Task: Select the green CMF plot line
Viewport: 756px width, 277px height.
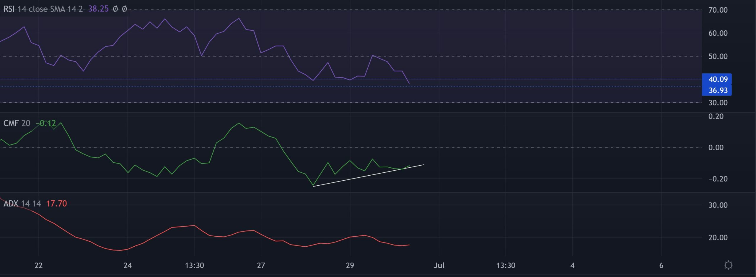Action: (x=239, y=123)
